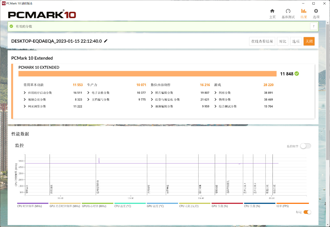Expand 文档编写分数 row

[88, 99]
